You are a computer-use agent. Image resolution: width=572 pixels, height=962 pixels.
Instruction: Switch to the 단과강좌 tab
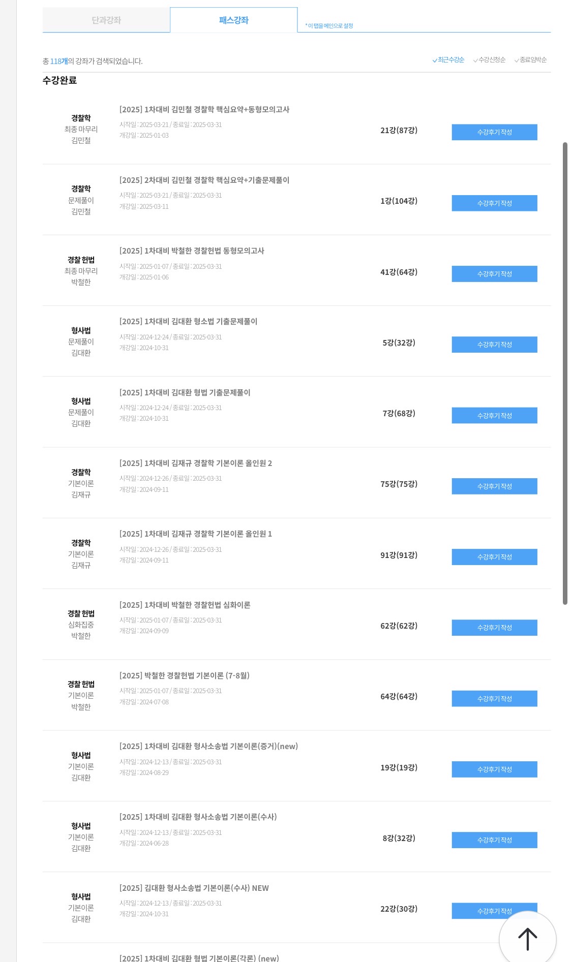pyautogui.click(x=106, y=20)
